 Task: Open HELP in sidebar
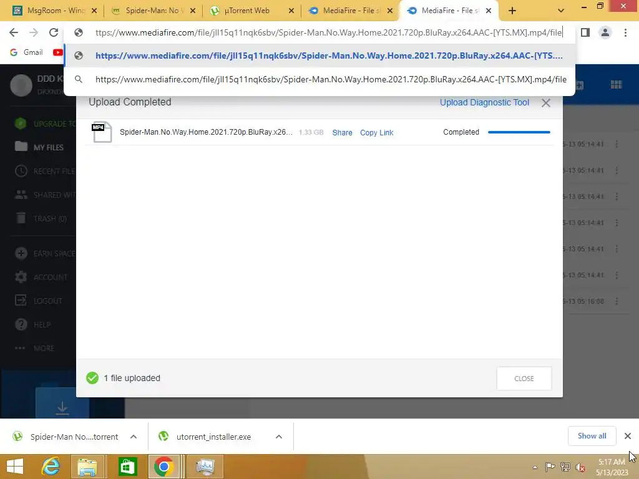(x=32, y=324)
